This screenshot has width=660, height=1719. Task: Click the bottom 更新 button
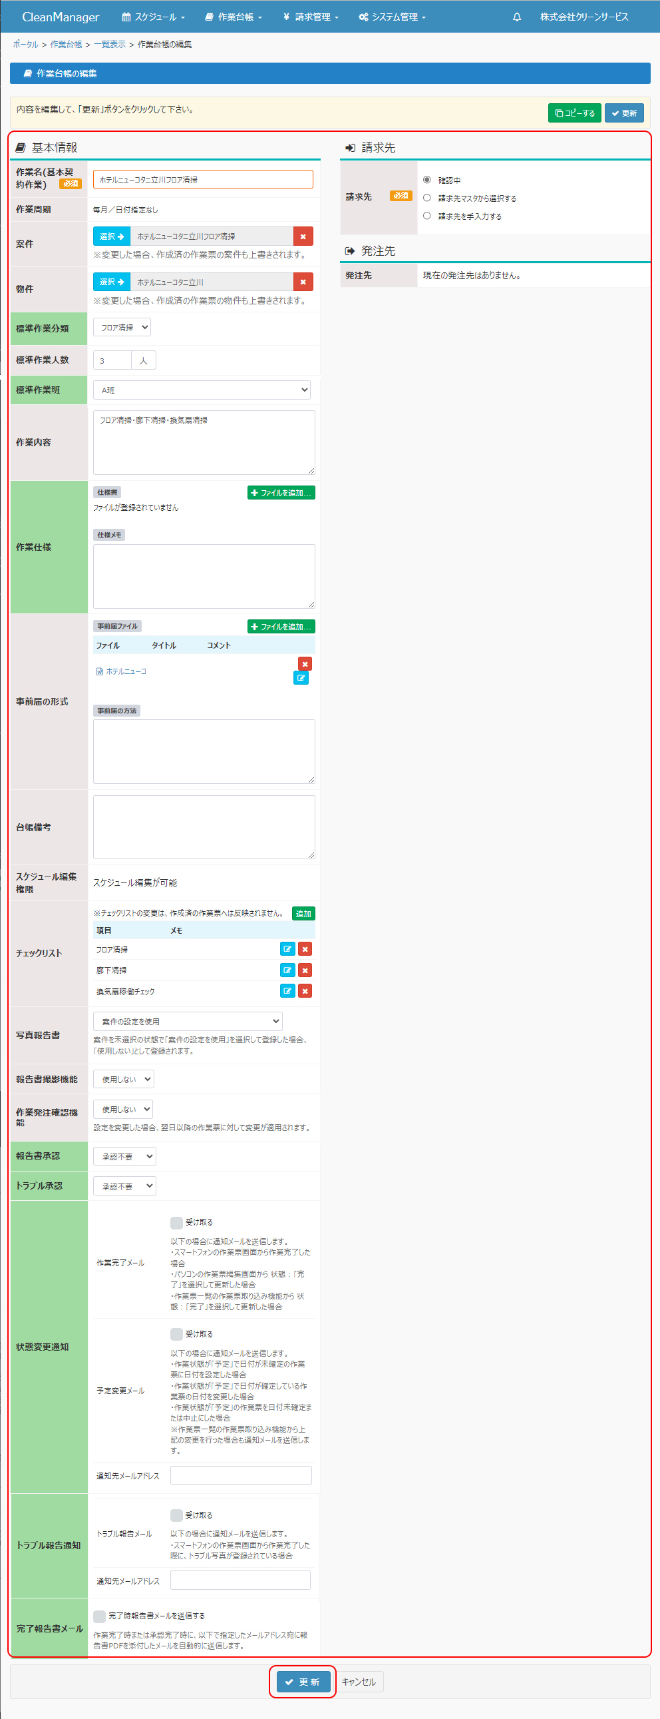303,1682
